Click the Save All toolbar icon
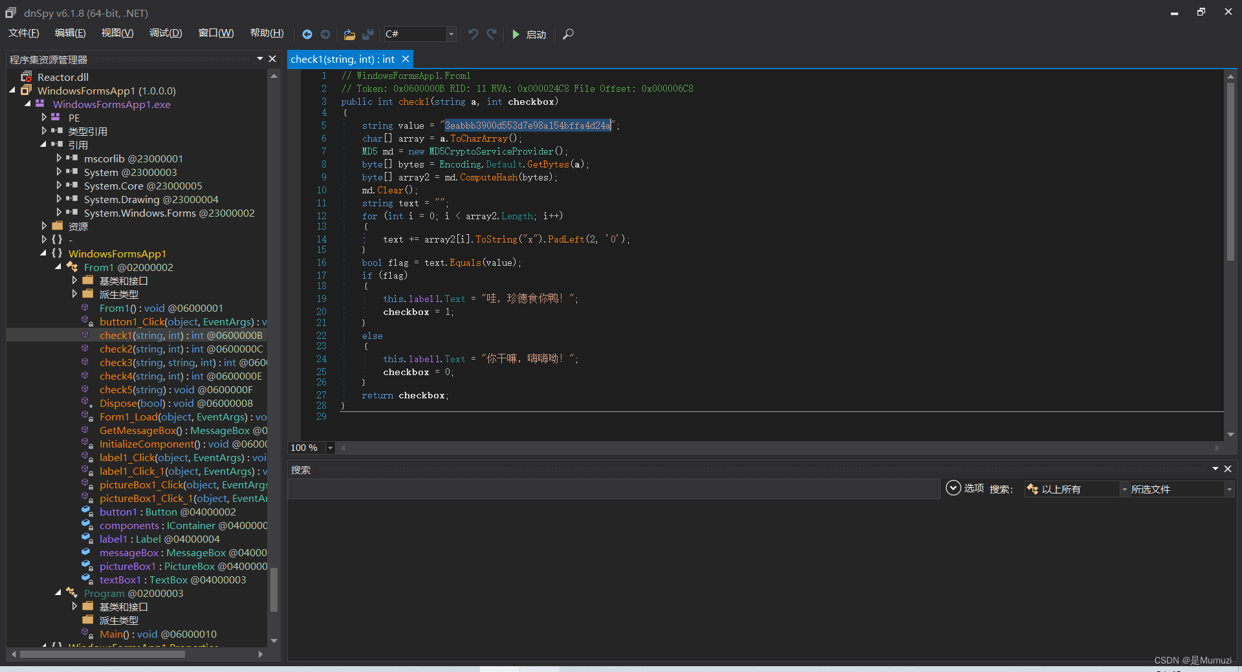 pos(368,34)
